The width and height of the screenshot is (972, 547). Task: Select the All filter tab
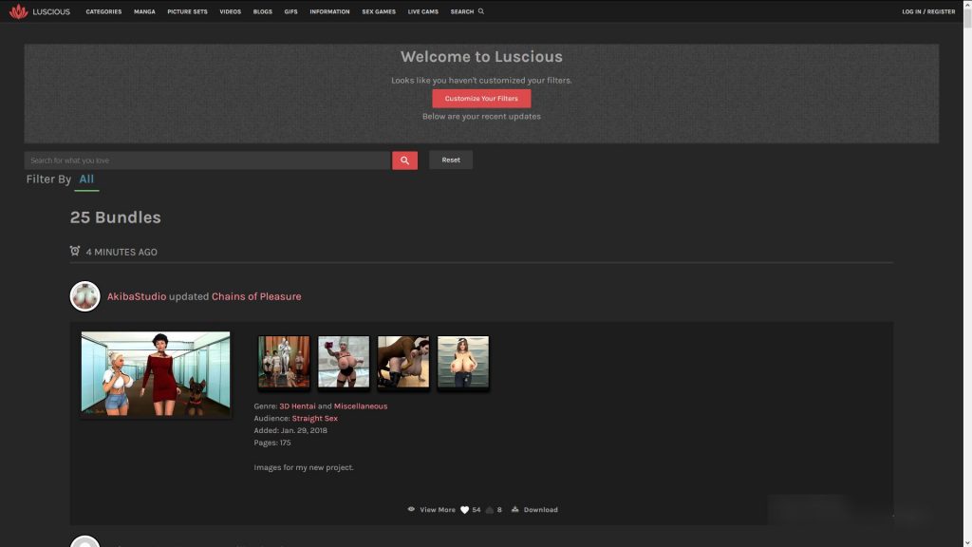86,179
